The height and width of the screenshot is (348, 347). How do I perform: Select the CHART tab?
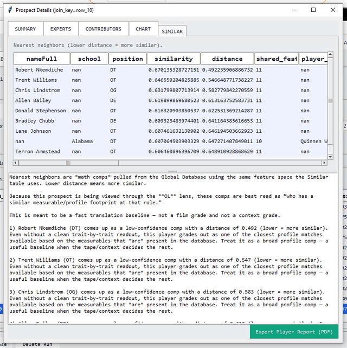tap(143, 29)
